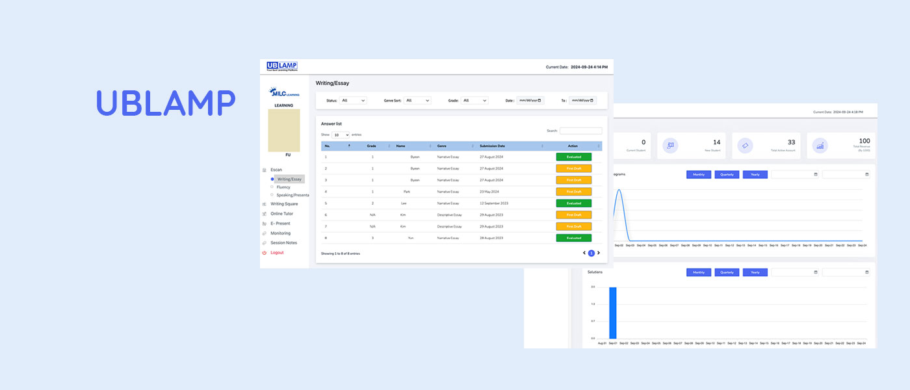
Task: Click Evaluated button for row 8
Action: (574, 238)
